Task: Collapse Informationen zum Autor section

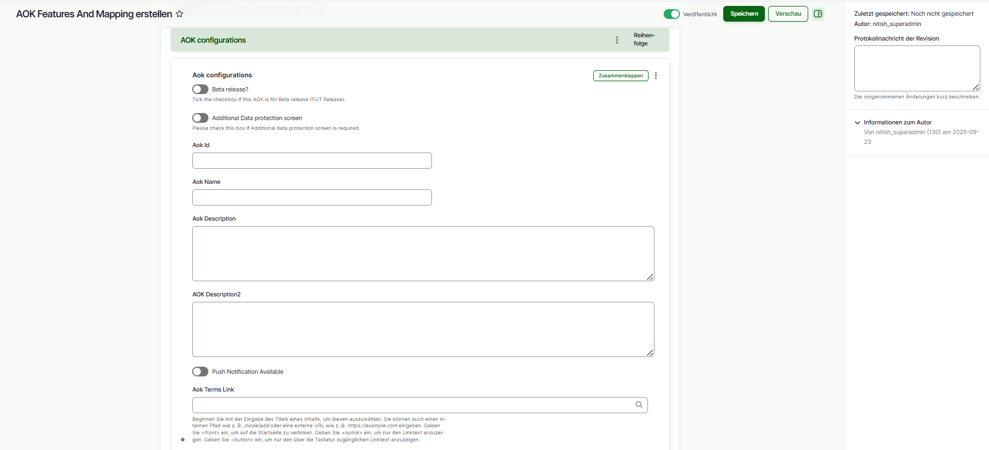Action: pyautogui.click(x=857, y=123)
